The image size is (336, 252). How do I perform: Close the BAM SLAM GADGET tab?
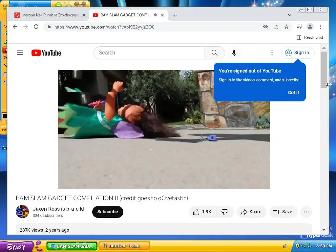tap(162, 15)
